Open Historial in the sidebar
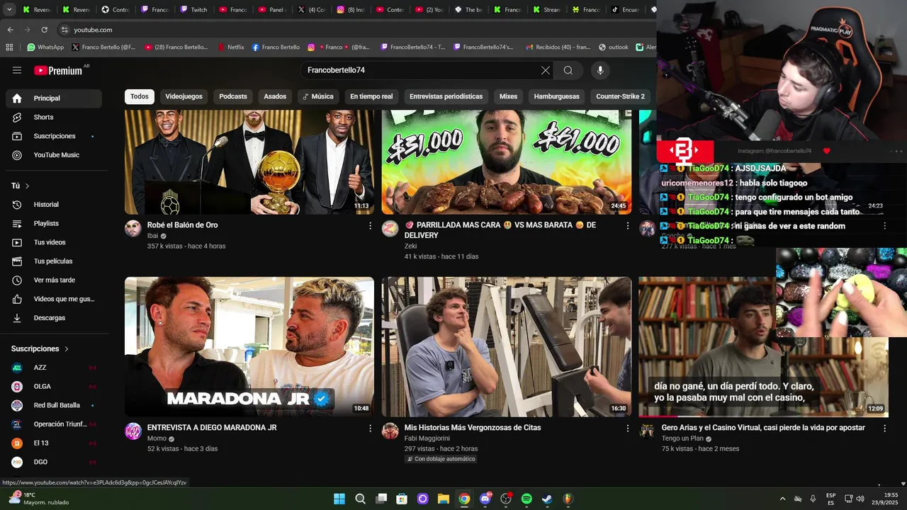This screenshot has height=510, width=907. (54, 205)
